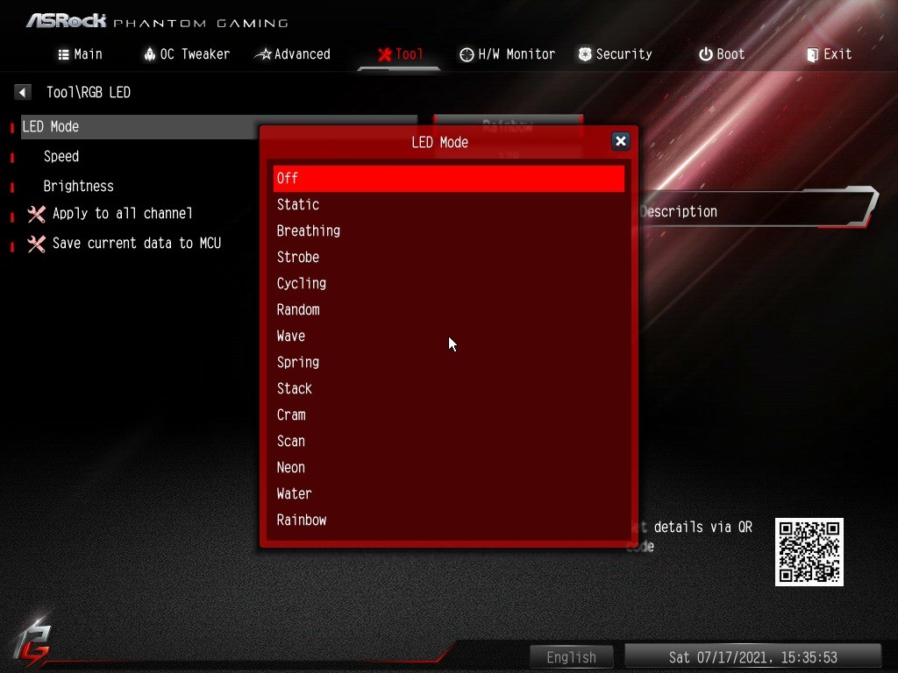The image size is (898, 673).
Task: Open the Exit tab
Action: [x=830, y=54]
